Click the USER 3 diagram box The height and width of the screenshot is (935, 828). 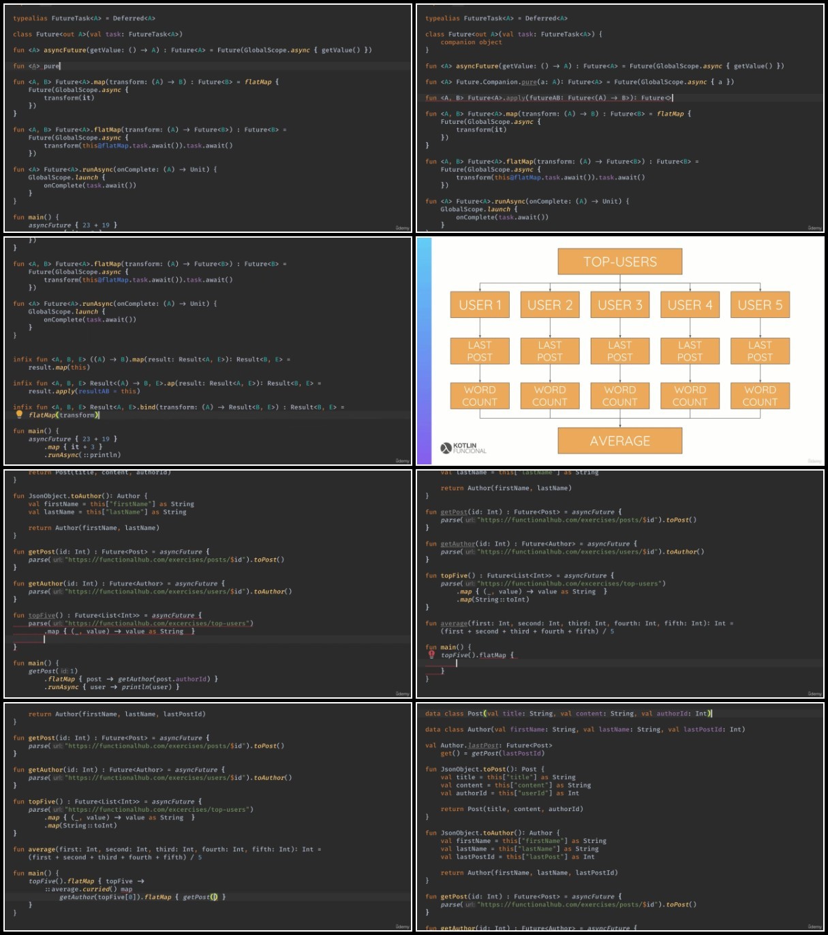coord(619,305)
